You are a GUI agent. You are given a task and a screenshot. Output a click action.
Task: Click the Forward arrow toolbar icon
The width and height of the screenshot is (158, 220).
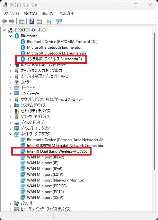point(12,21)
